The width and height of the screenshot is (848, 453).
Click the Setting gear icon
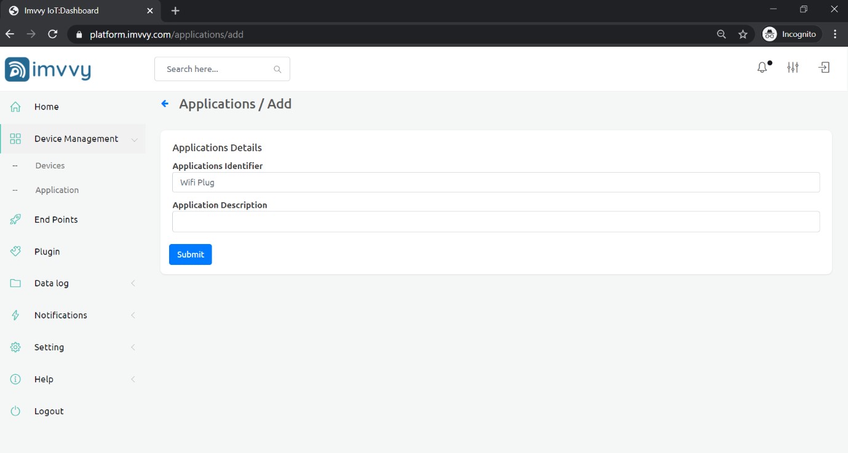(15, 347)
